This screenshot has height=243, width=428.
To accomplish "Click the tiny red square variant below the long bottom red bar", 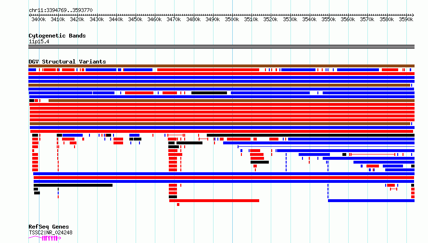I will (x=178, y=205).
